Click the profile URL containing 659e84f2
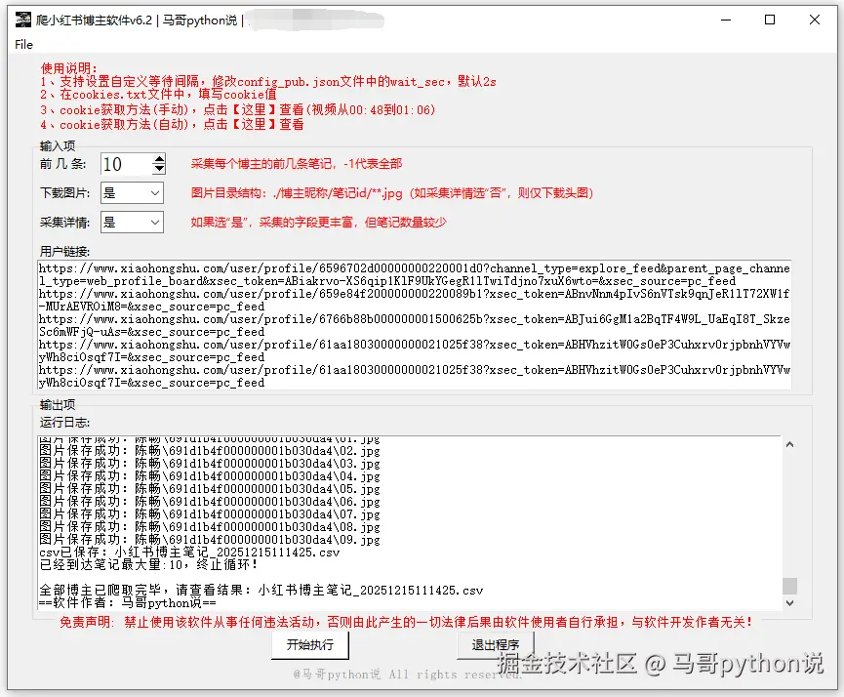Viewport: 844px width, 697px height. click(x=415, y=300)
